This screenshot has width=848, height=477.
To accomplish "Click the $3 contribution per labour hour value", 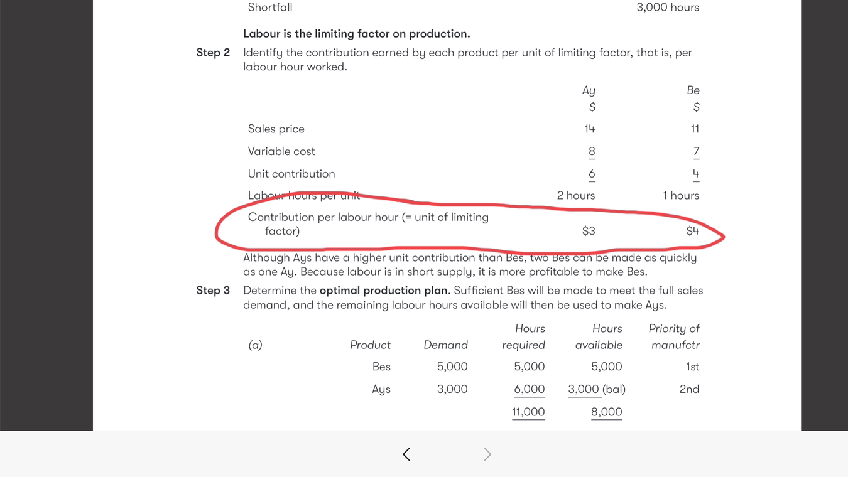I will [x=589, y=231].
